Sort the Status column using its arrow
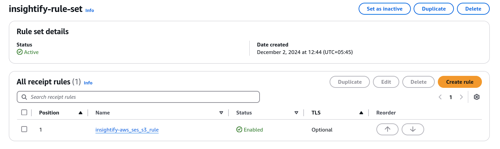The height and width of the screenshot is (149, 500). 296,113
